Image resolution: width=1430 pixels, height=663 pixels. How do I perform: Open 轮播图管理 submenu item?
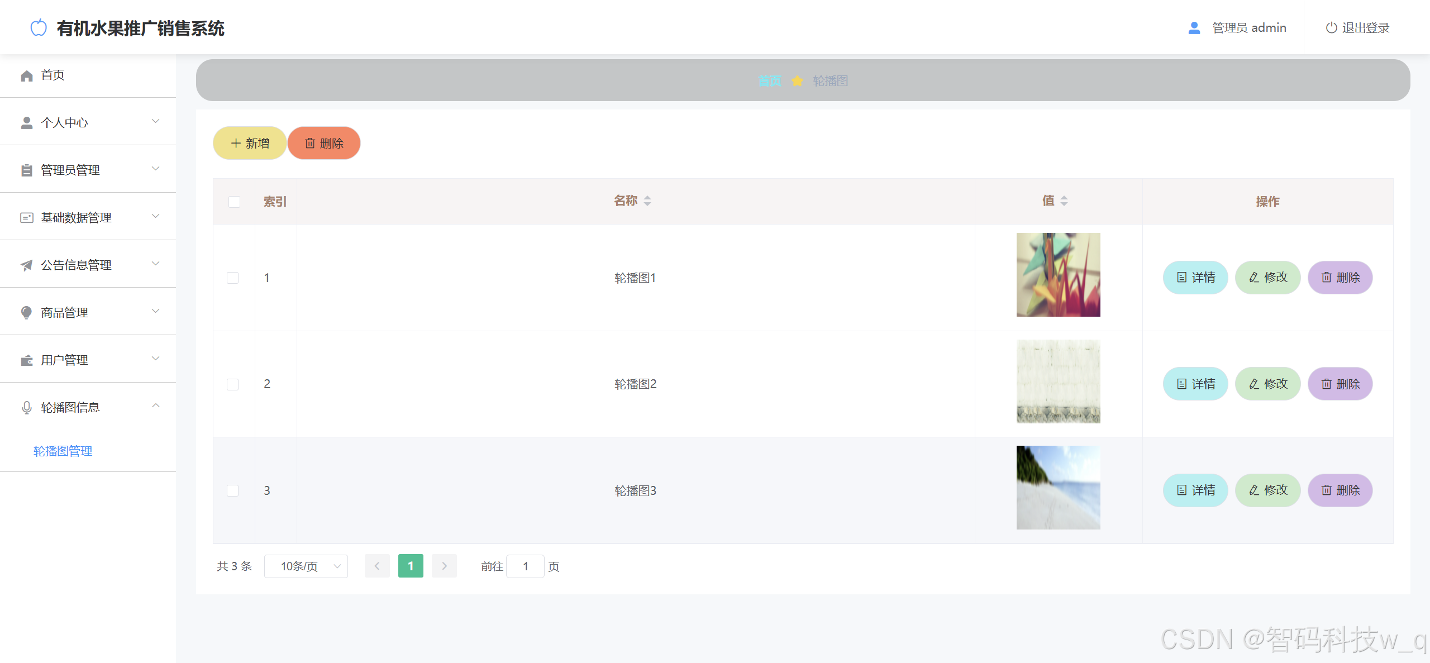pos(63,451)
